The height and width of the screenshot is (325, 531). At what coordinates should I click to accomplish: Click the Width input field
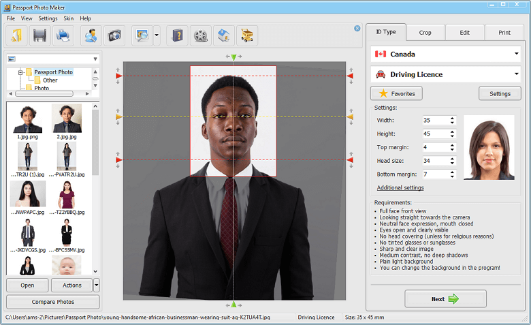436,121
